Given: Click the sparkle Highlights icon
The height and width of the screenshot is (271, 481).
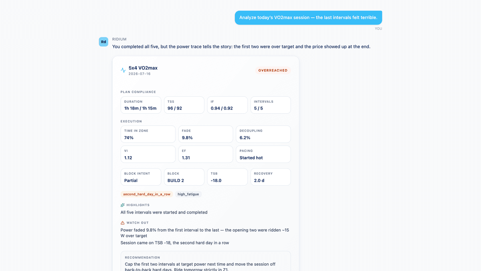Looking at the screenshot, I should tap(123, 205).
